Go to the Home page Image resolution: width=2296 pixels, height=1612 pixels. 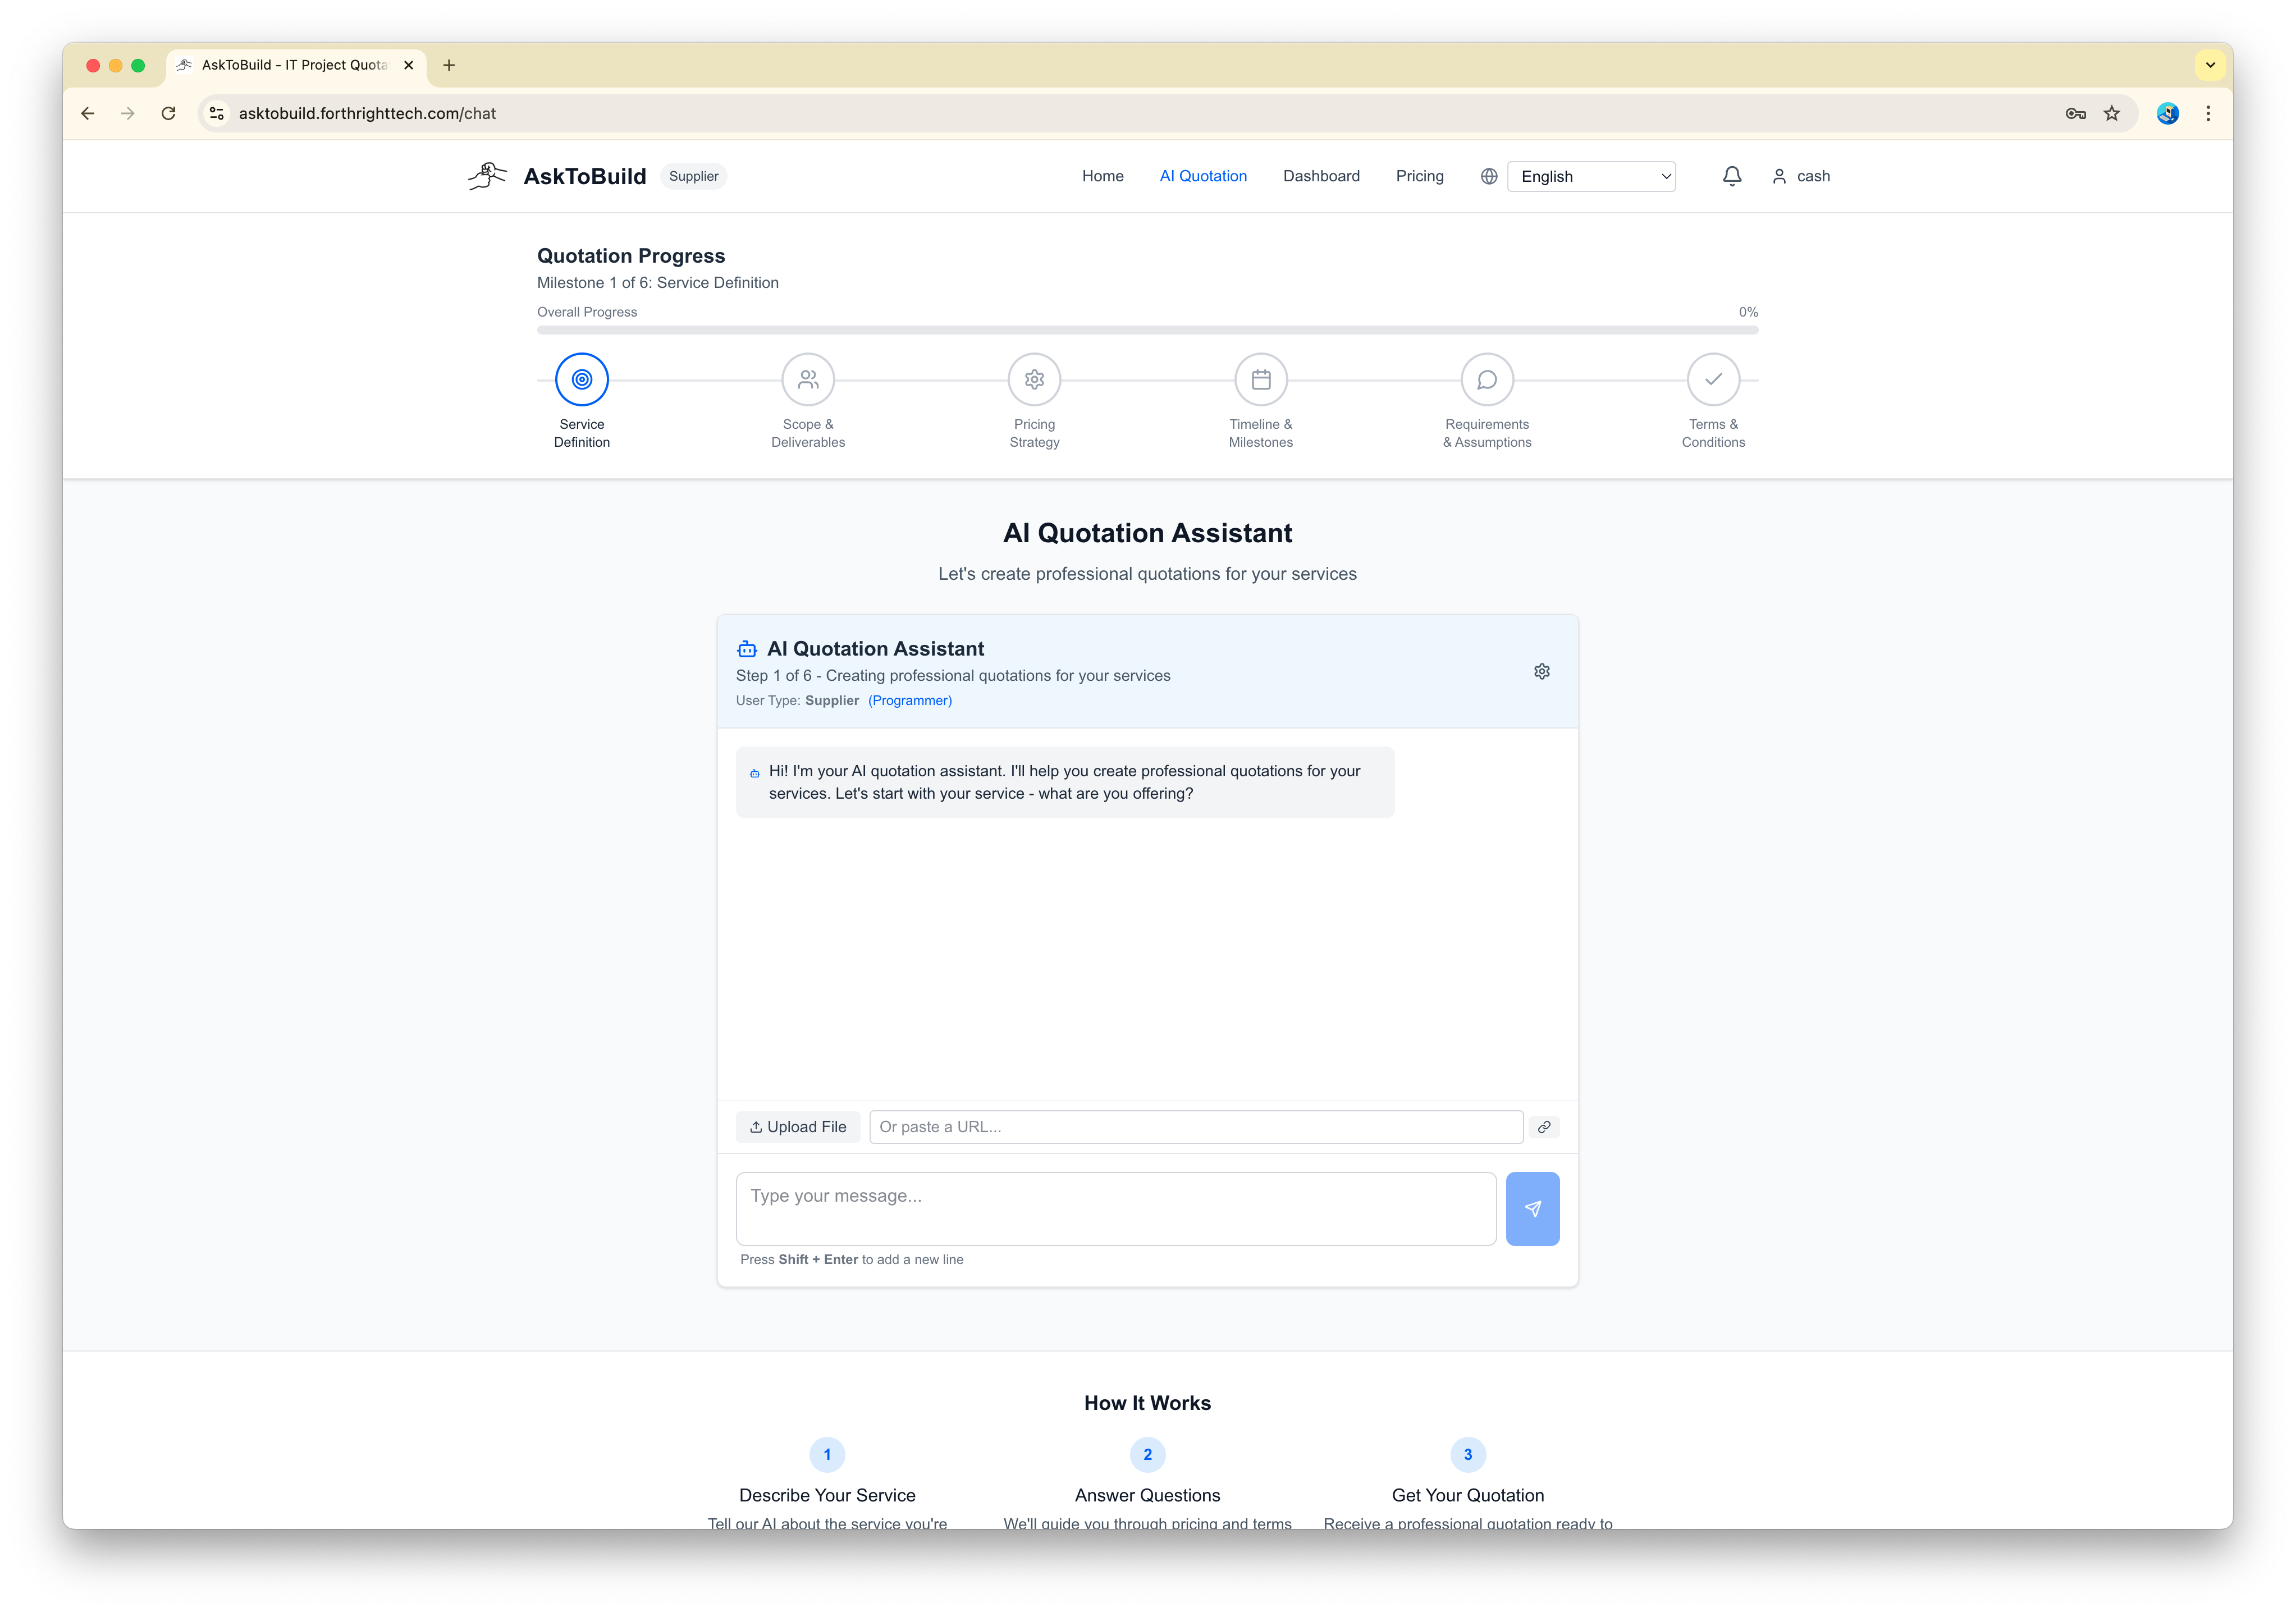pyautogui.click(x=1102, y=176)
